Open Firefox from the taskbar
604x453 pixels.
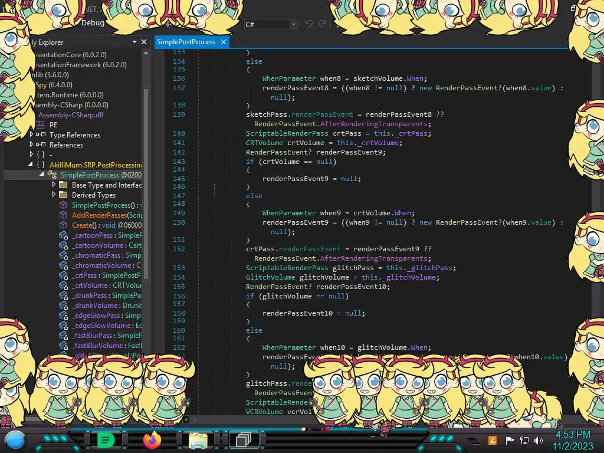coord(152,440)
